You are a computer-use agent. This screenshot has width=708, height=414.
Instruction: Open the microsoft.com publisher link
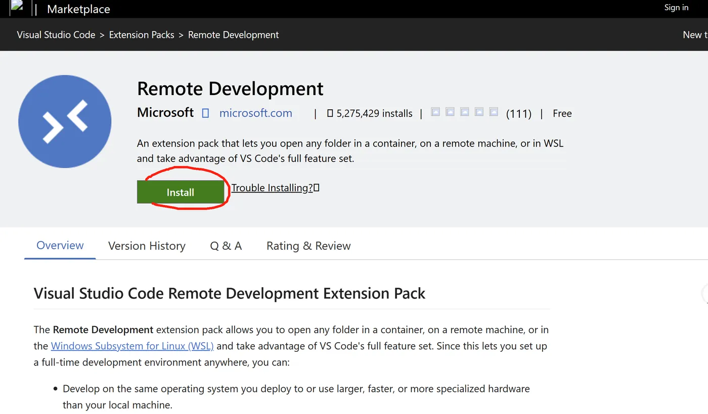coord(255,113)
